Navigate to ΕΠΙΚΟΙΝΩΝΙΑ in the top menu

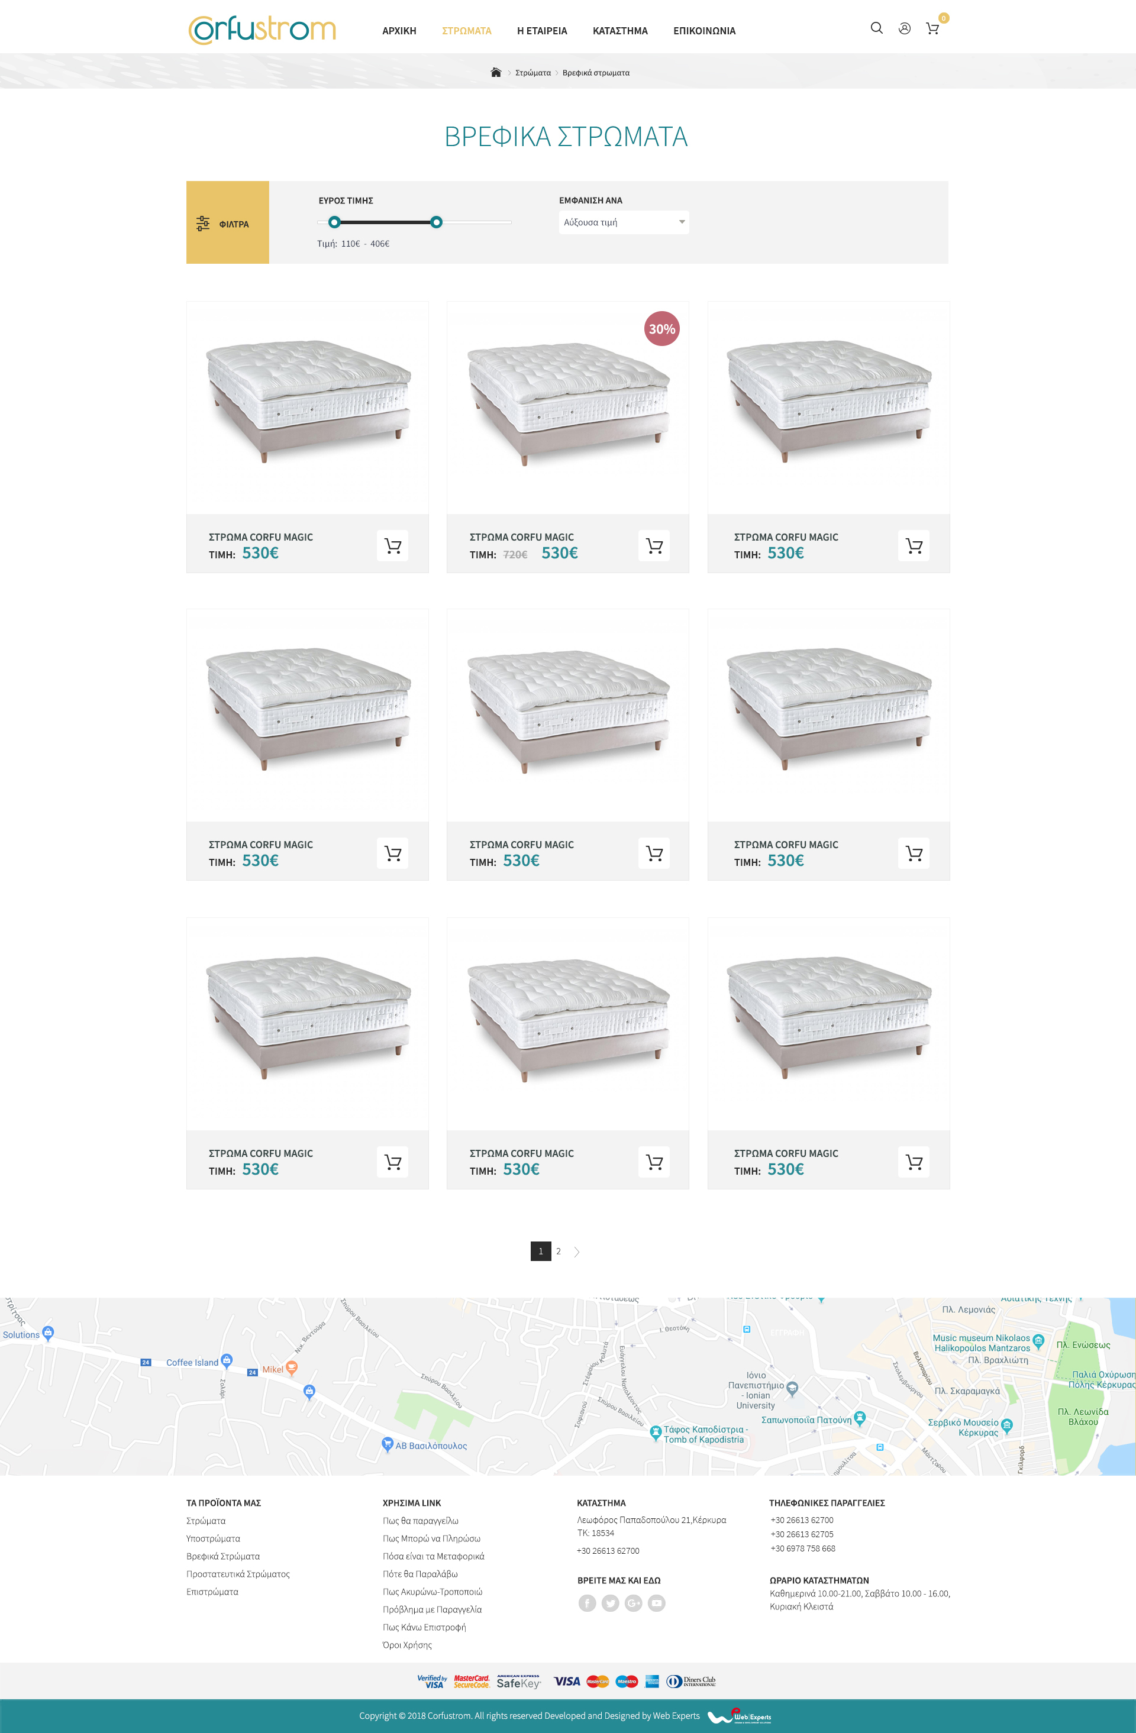(x=704, y=31)
